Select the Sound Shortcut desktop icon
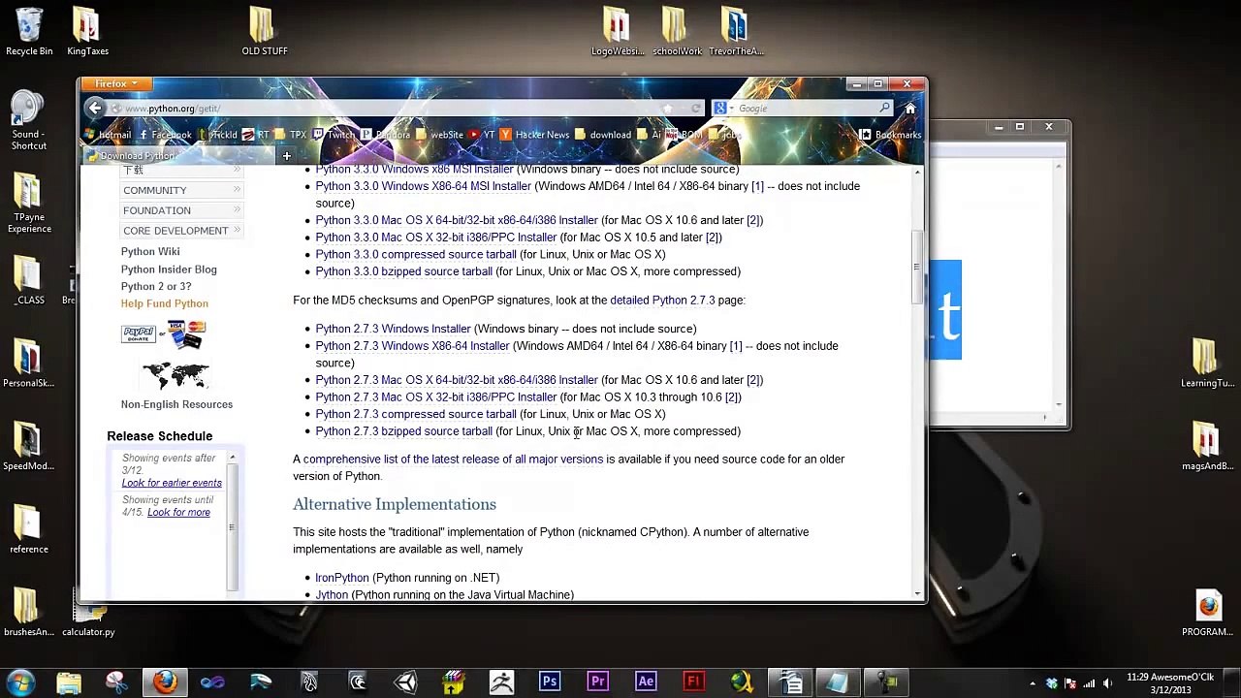 point(29,121)
